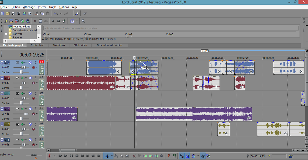This screenshot has height=160, width=308.
Task: Click the Undo arrow icon
Action: click(56, 13)
